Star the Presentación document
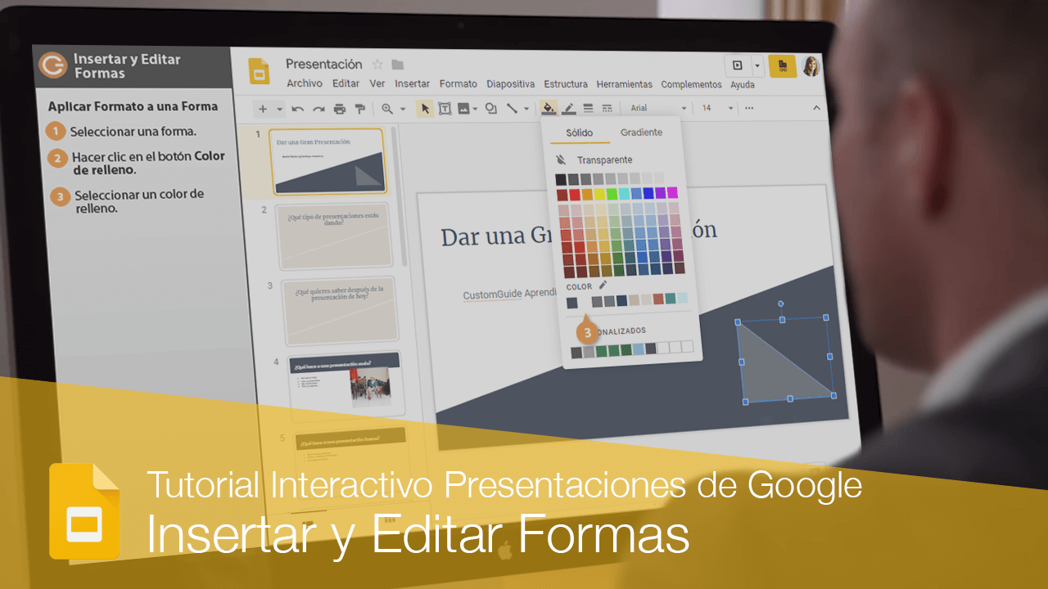 point(377,65)
